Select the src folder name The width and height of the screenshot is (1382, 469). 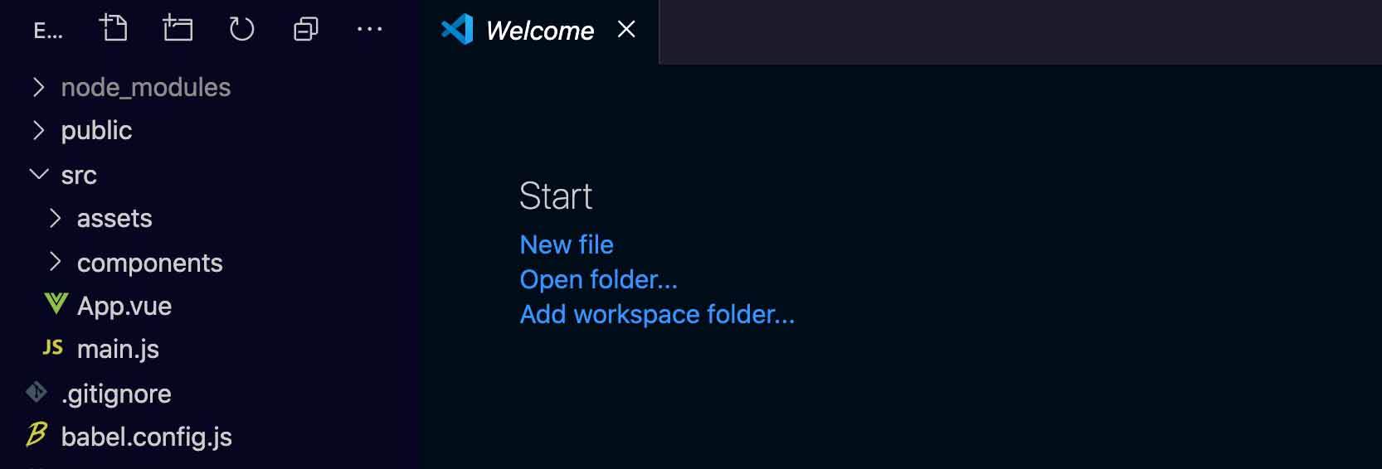(x=79, y=176)
